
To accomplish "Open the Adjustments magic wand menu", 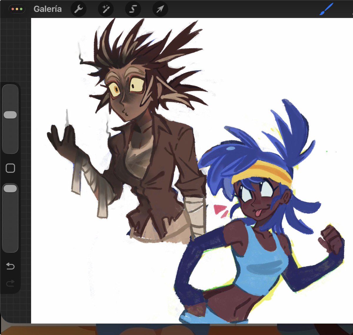I will point(106,9).
